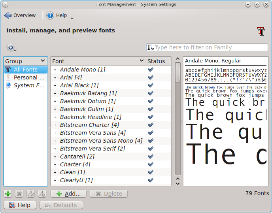The height and width of the screenshot is (213, 272).
Task: Open the Help toolbar button
Action: (57, 15)
